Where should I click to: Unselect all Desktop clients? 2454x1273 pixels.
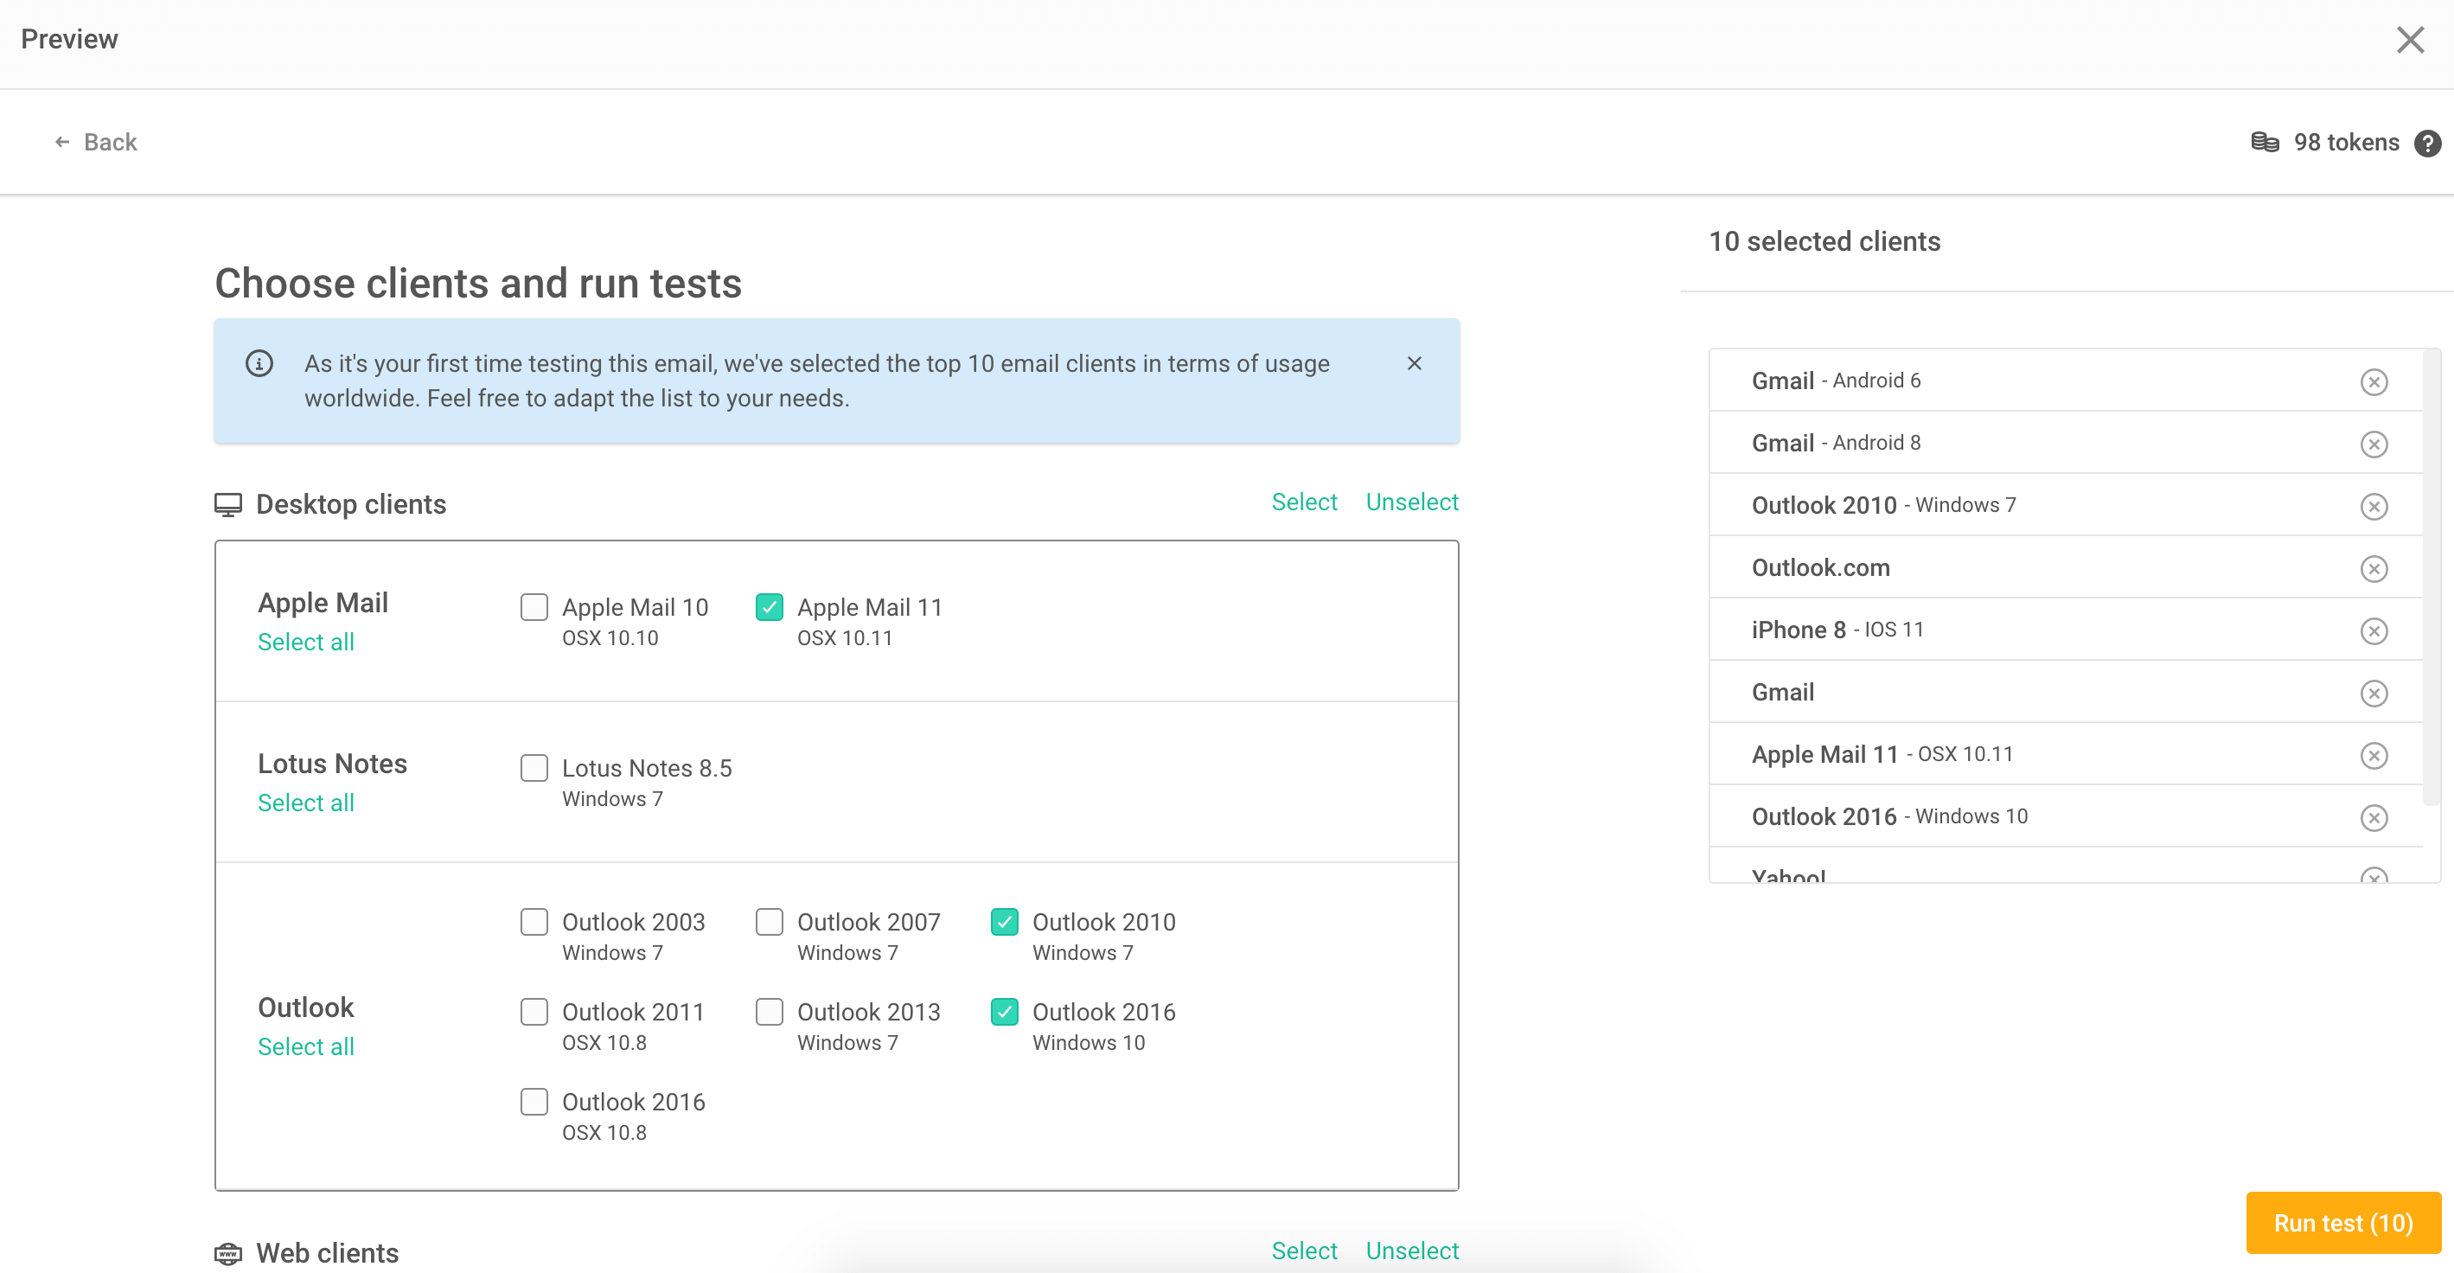(x=1410, y=502)
